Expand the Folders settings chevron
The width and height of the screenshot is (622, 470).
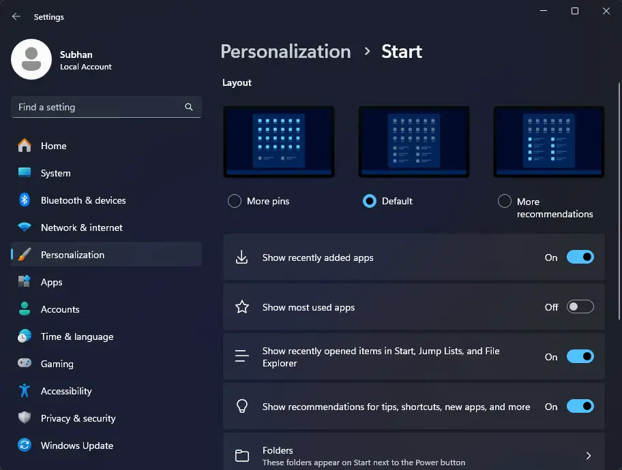coord(589,456)
